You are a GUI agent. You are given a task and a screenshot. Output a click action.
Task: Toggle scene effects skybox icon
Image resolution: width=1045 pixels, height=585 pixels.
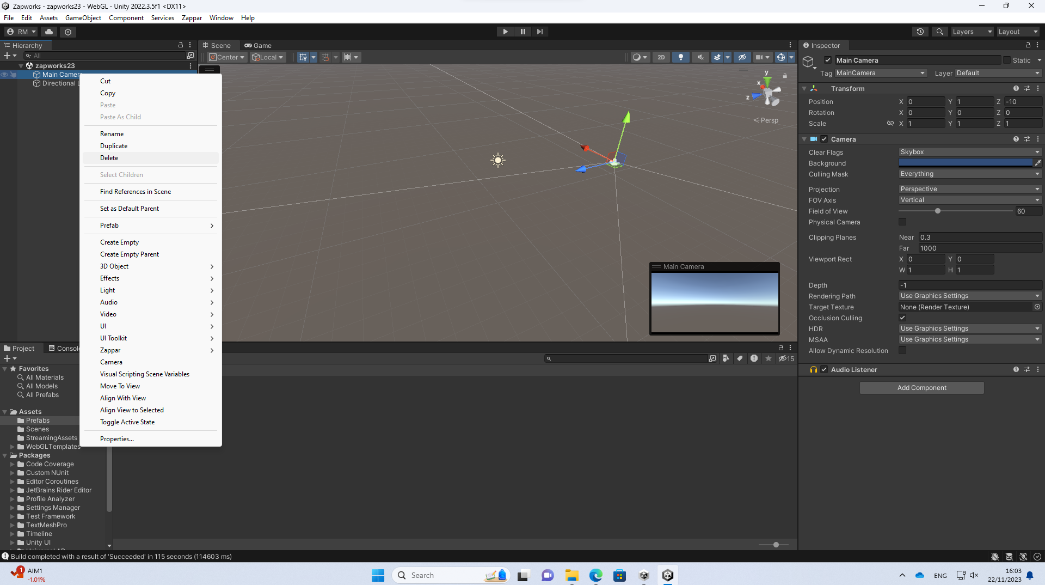pos(717,57)
